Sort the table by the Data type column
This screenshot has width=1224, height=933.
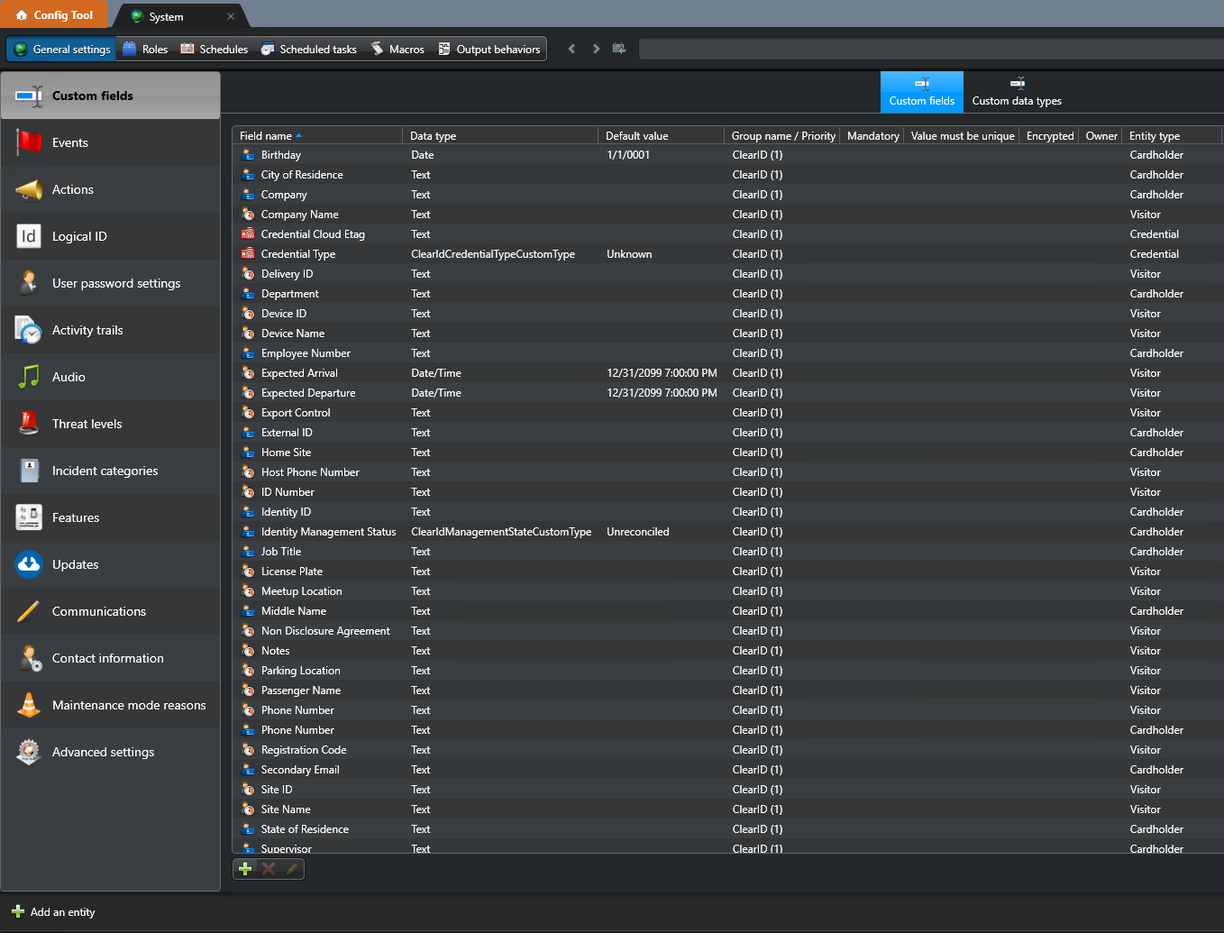coord(433,135)
